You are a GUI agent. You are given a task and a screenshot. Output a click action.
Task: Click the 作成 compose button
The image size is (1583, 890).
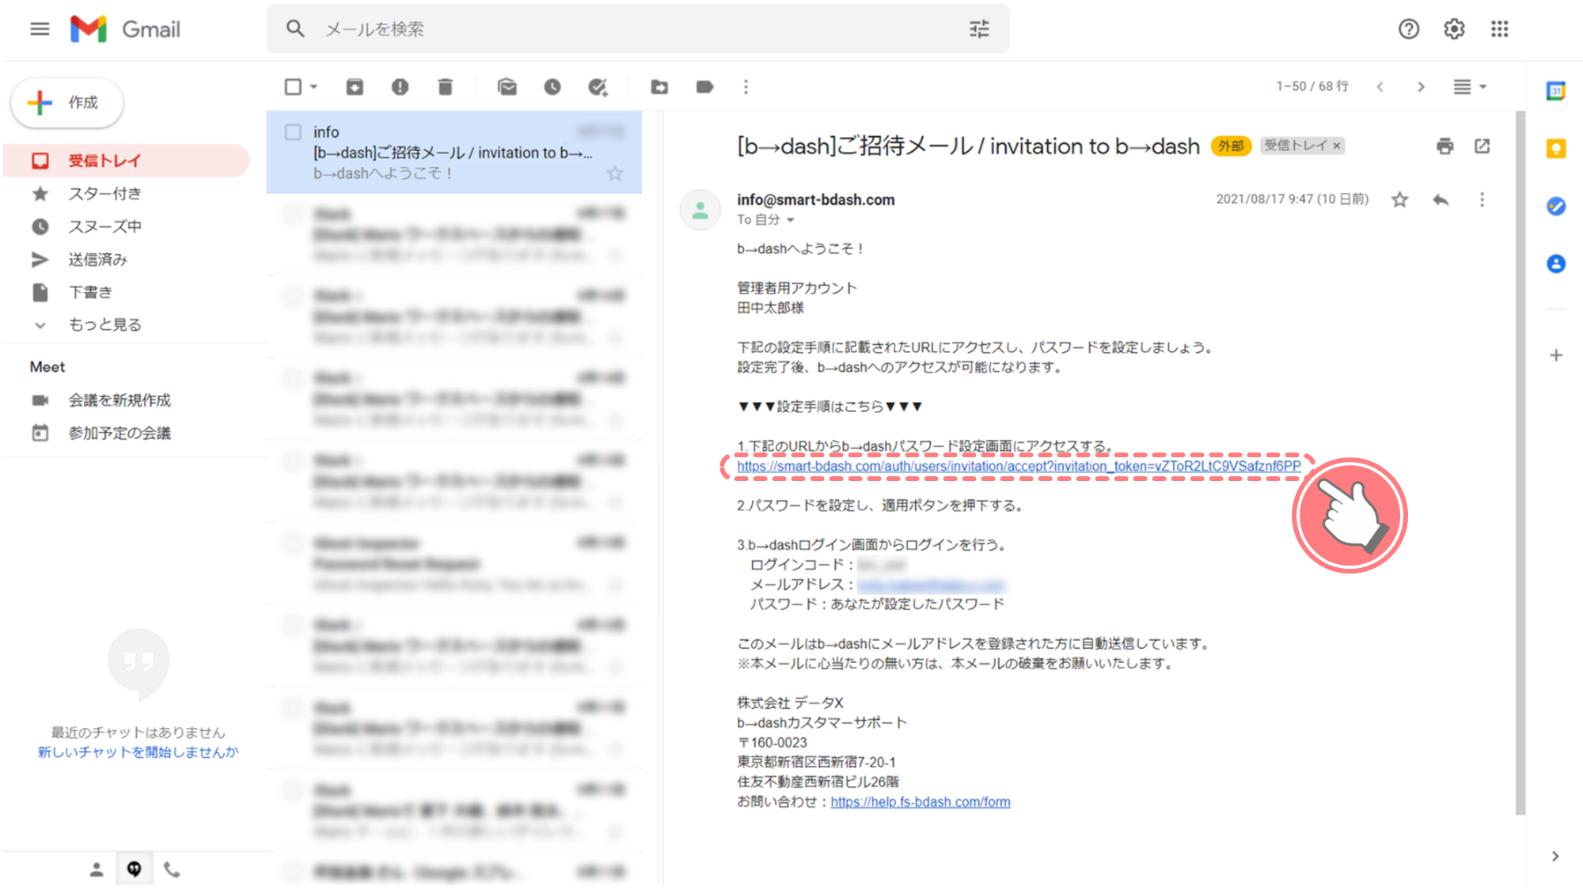pyautogui.click(x=67, y=103)
